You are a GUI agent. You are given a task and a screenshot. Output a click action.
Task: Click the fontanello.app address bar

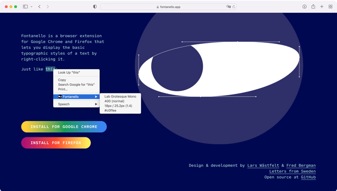click(x=168, y=7)
